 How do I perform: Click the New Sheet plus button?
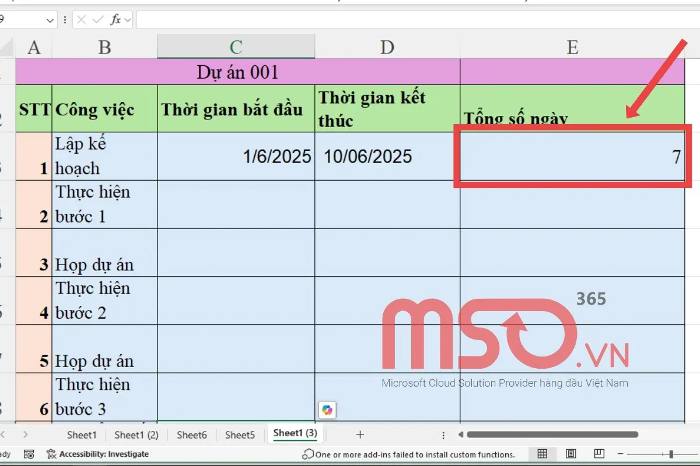(x=360, y=434)
